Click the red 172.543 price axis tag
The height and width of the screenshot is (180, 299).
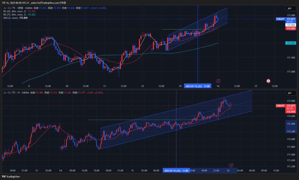(291, 28)
